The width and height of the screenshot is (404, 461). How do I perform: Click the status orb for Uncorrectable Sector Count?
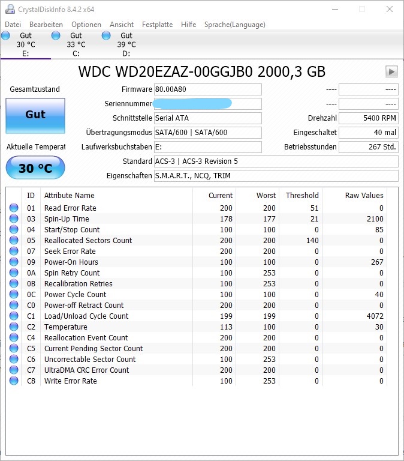tap(14, 359)
